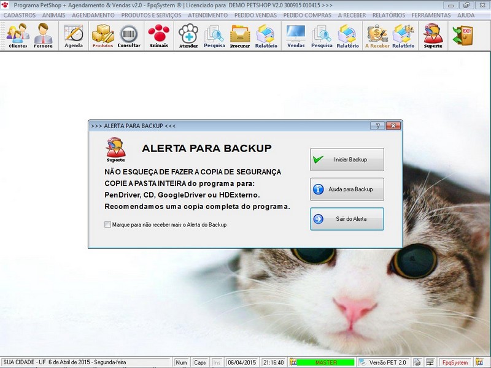The width and height of the screenshot is (491, 368).
Task: Click the Num indicator in status bar
Action: [x=181, y=362]
